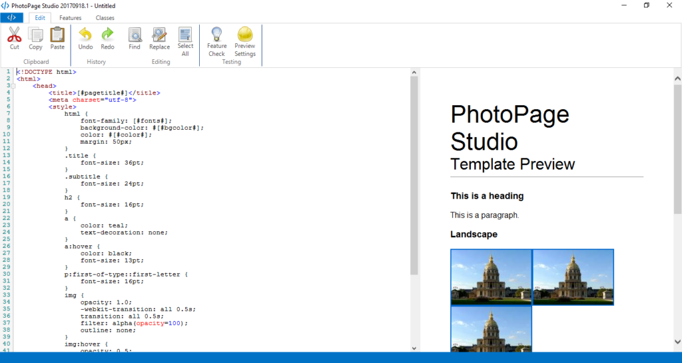682x363 pixels.
Task: Switch to the Classes tab
Action: tap(105, 18)
